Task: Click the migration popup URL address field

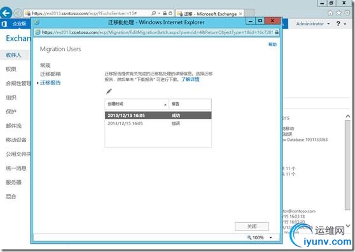Action: (x=157, y=32)
